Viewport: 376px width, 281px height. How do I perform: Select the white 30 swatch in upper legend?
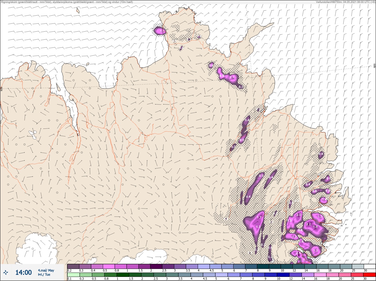370,266
